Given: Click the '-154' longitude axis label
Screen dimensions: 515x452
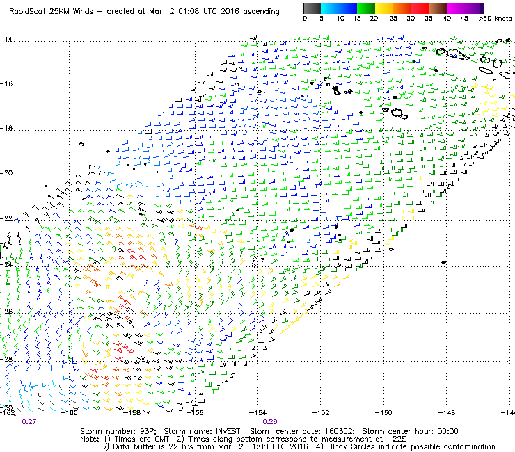Looking at the screenshot, I should click(x=257, y=412).
